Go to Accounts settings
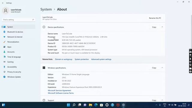Screen dimensions: 192x108 [x=19, y=52]
